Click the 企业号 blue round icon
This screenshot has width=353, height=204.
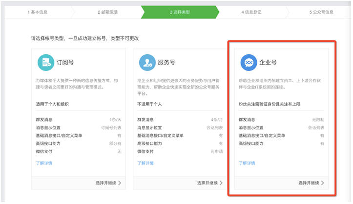[x=248, y=63]
